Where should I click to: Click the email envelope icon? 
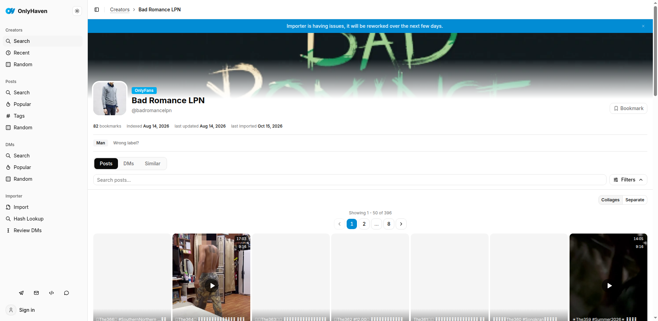pyautogui.click(x=36, y=293)
